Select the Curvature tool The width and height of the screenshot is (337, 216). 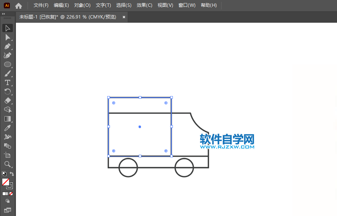[x=8, y=55]
